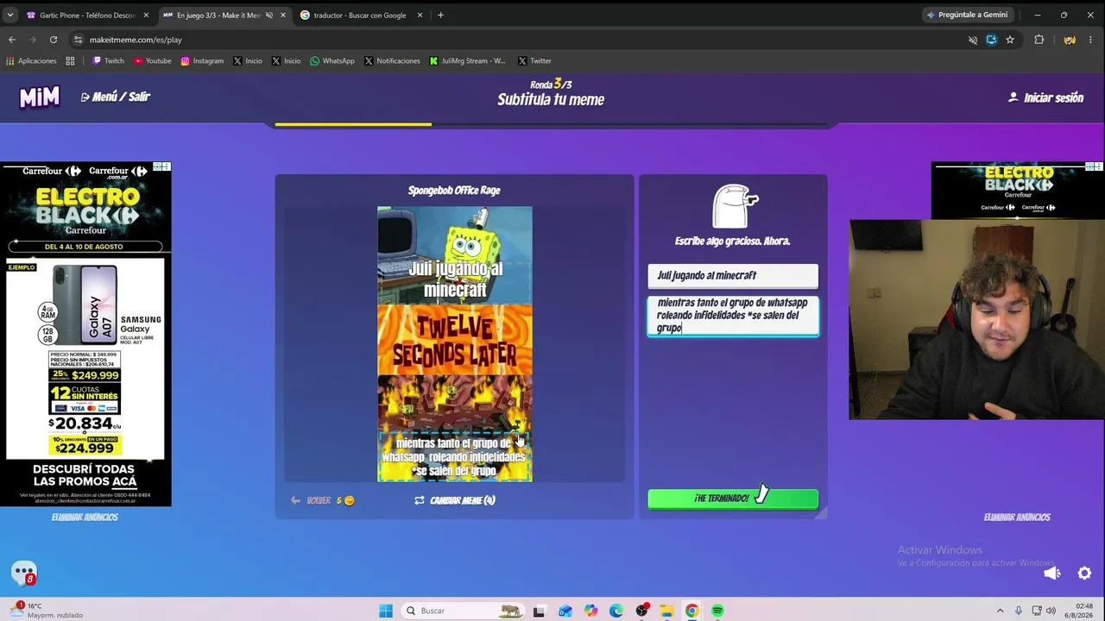
Task: Close the Gartic Phone tab
Action: pyautogui.click(x=146, y=15)
